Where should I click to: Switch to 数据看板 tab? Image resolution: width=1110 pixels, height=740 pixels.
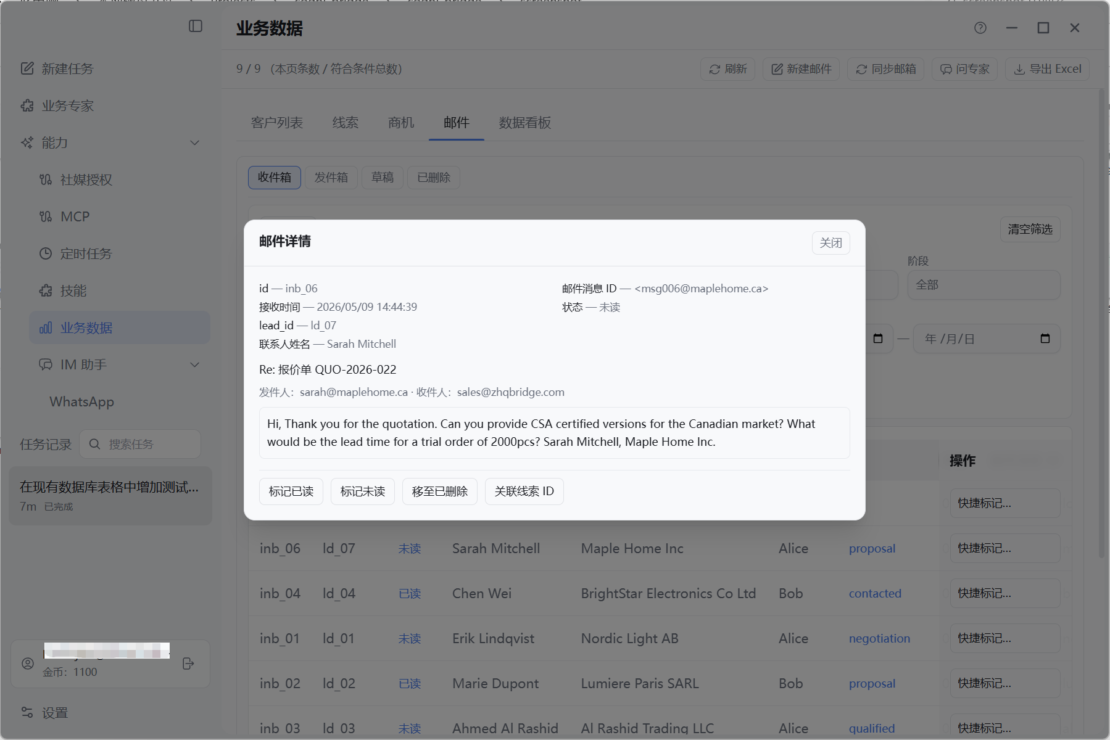coord(525,123)
